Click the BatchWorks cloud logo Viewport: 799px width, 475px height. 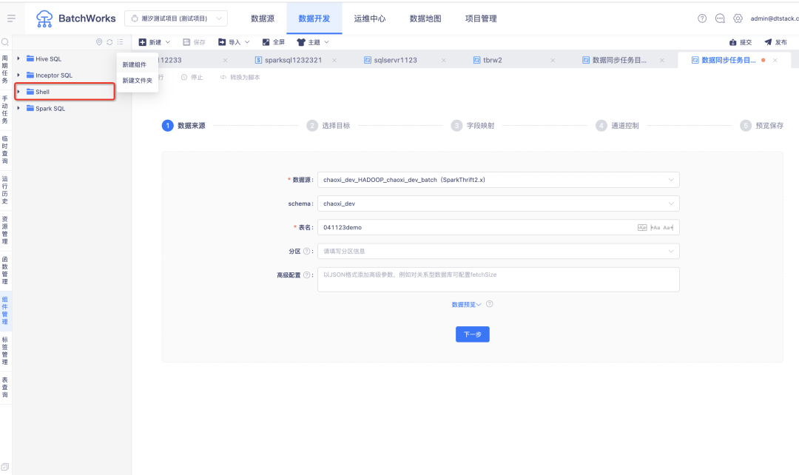(44, 18)
